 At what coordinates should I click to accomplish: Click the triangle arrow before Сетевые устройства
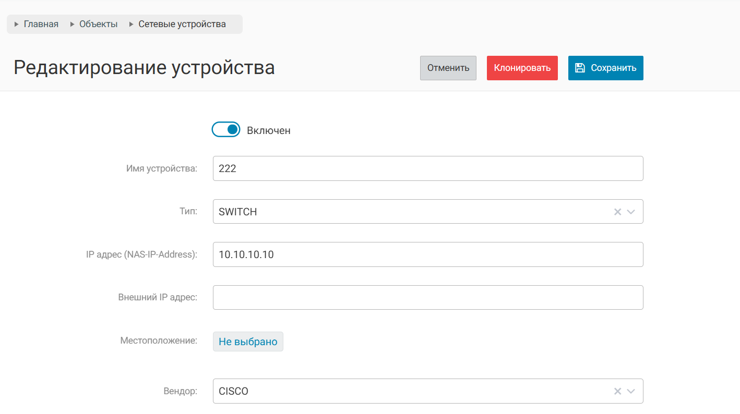pyautogui.click(x=132, y=25)
